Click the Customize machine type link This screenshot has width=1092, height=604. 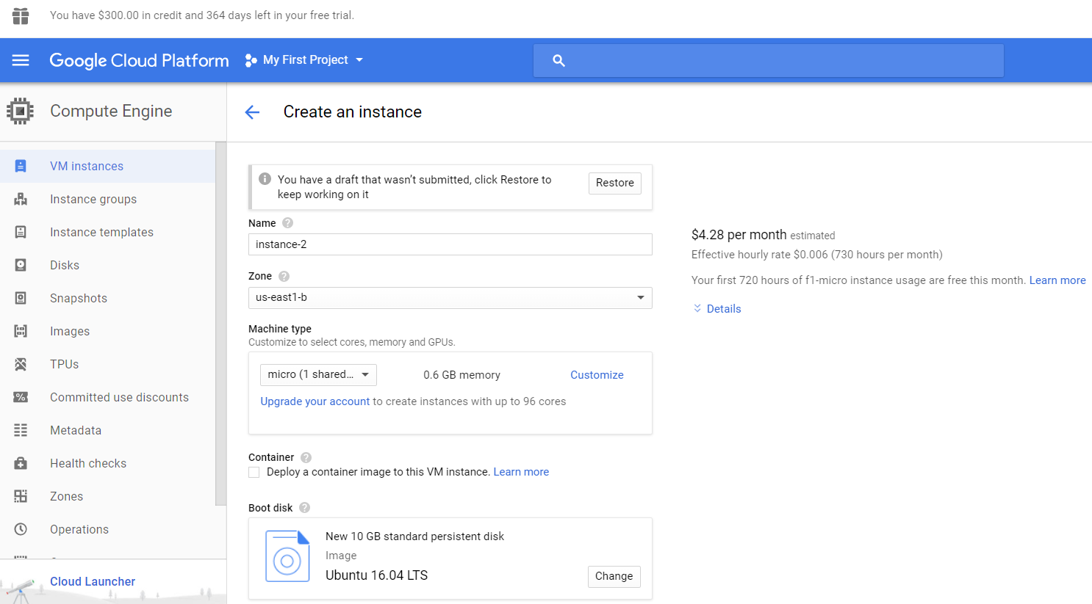597,375
